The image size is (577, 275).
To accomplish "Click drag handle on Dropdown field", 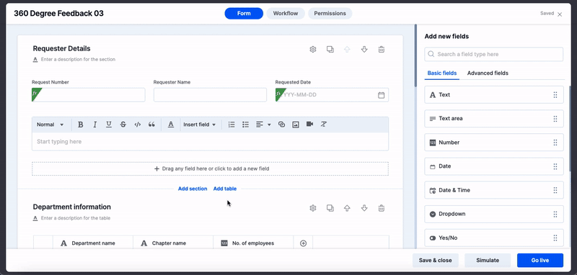I will pos(555,214).
